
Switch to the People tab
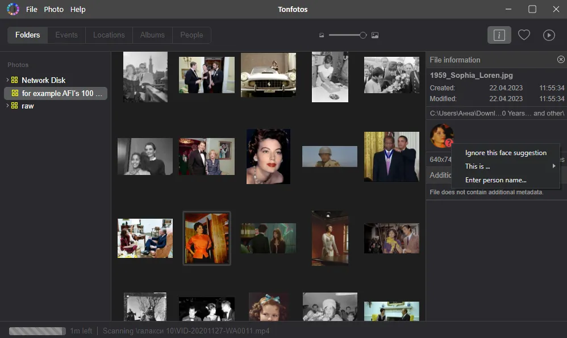click(x=191, y=35)
